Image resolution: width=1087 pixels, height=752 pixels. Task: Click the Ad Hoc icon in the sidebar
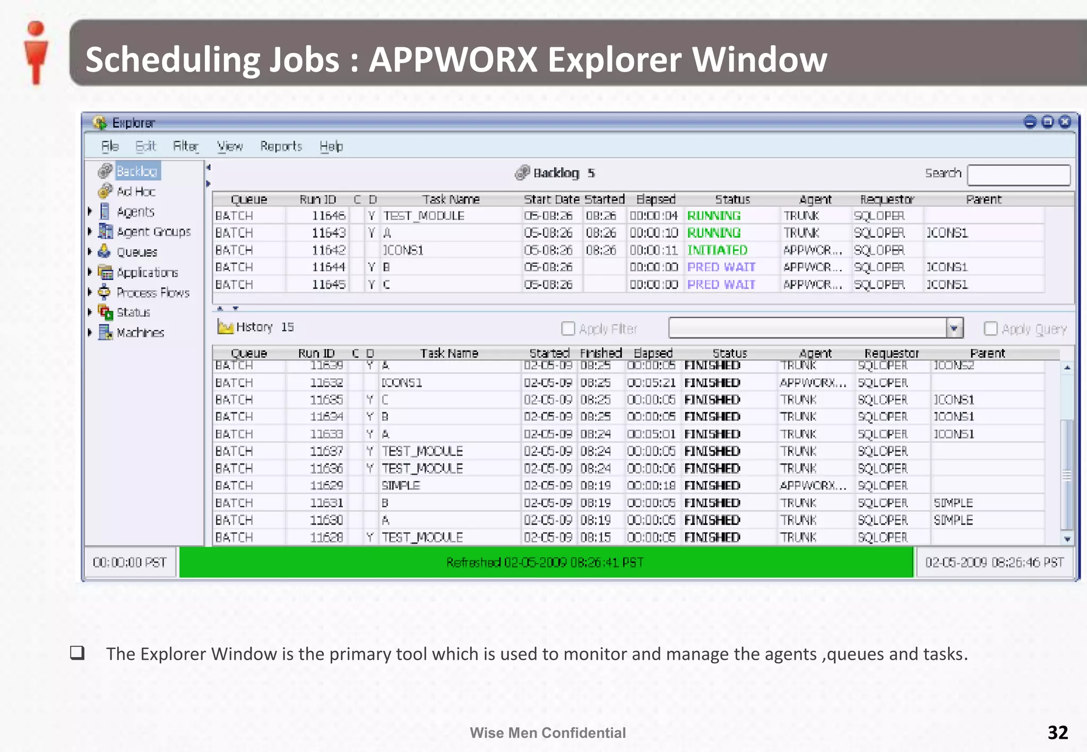[105, 191]
